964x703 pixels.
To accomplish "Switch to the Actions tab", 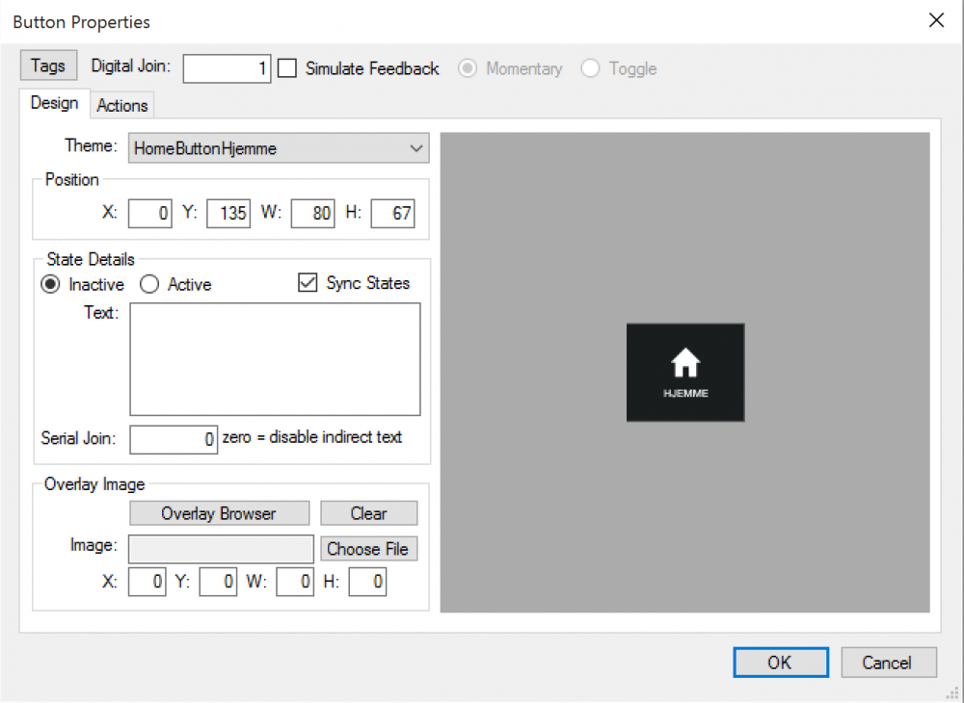I will coord(122,105).
